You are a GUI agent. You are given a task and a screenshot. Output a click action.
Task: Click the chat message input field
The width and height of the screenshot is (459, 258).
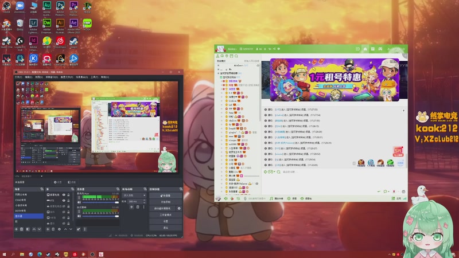point(334,181)
